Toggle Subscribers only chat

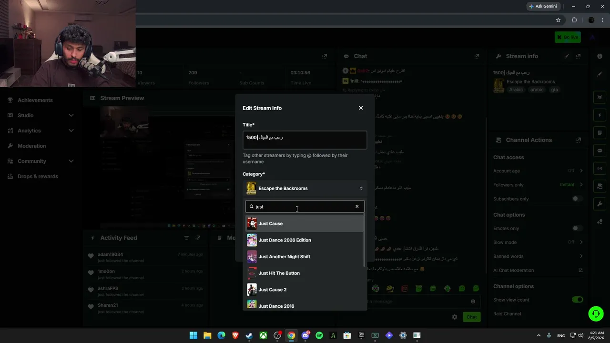pyautogui.click(x=578, y=199)
